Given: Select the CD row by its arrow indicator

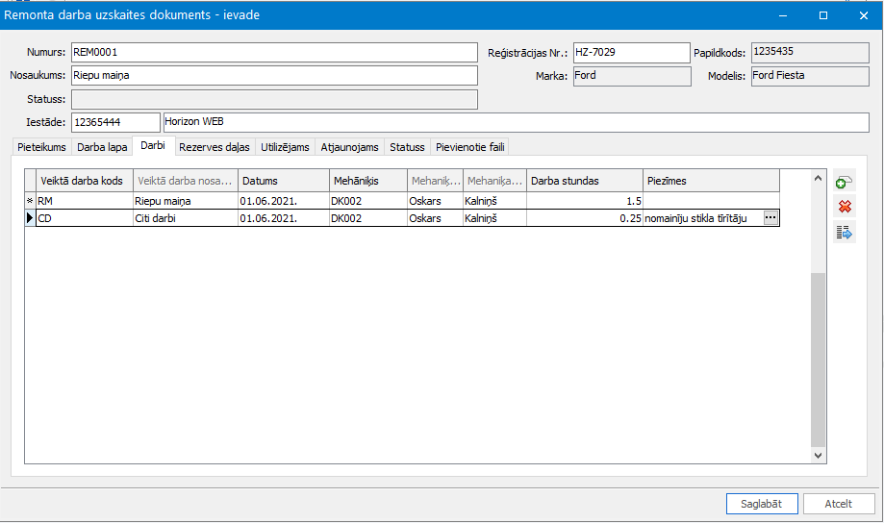Looking at the screenshot, I should pos(30,218).
